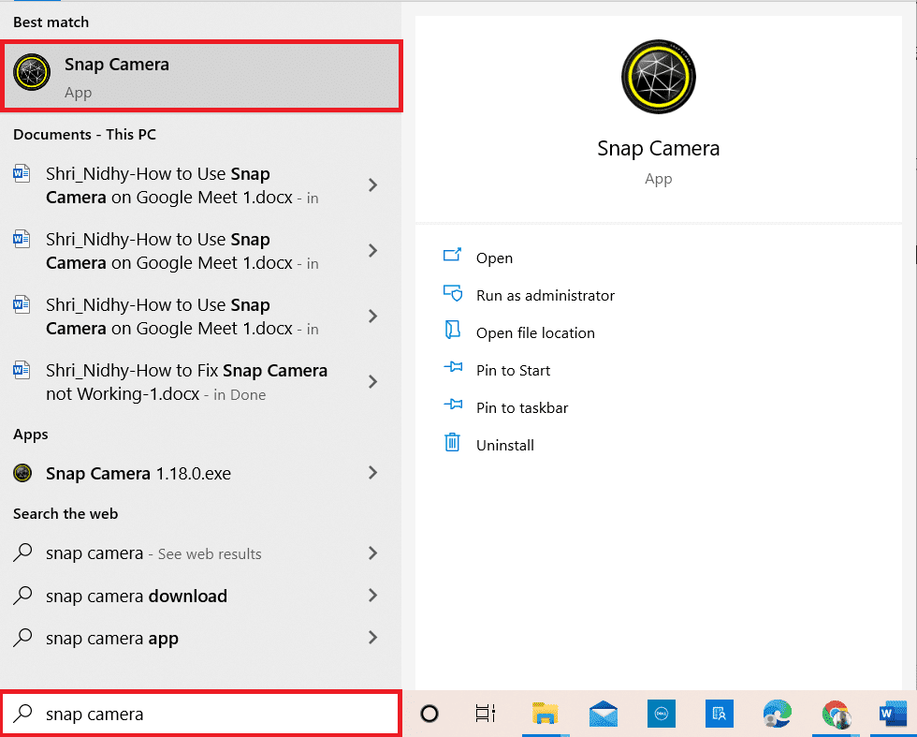Open Mail from the taskbar
The image size is (917, 737).
click(x=603, y=714)
